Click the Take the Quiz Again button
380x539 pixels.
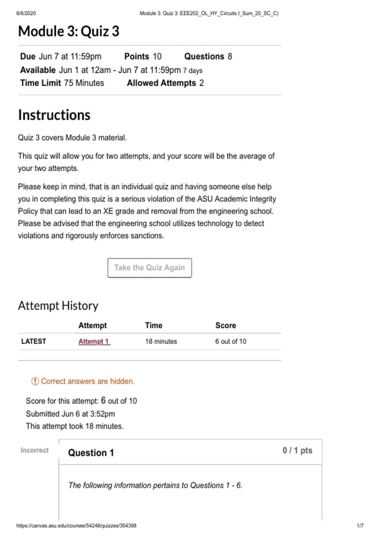[149, 268]
